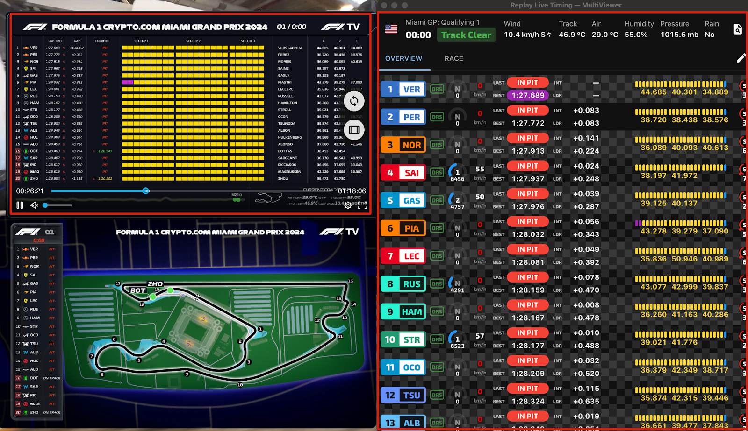This screenshot has height=431, width=748.
Task: Click DRS indicator in GAS row
Action: coord(437,200)
